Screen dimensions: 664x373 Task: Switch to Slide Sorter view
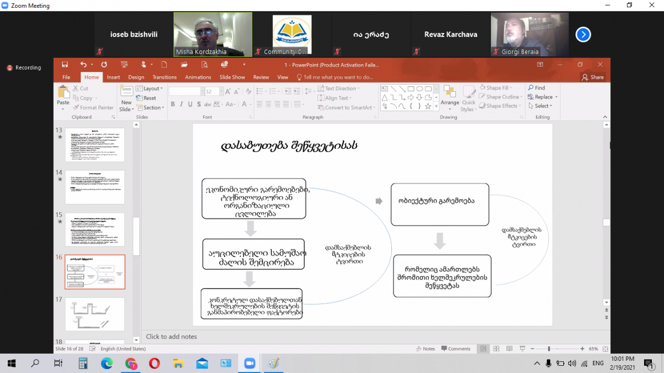pos(496,349)
